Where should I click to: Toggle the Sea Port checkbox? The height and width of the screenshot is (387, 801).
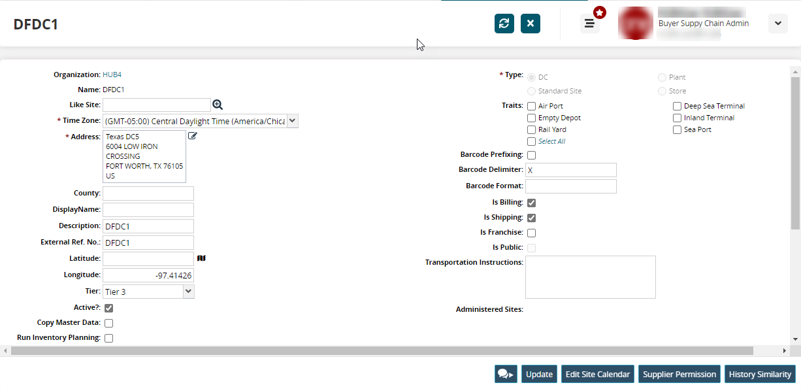[678, 129]
